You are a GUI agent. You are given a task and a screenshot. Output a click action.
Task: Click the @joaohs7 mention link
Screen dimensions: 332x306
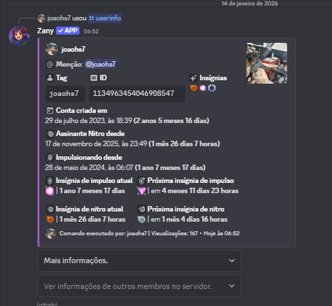click(x=101, y=64)
